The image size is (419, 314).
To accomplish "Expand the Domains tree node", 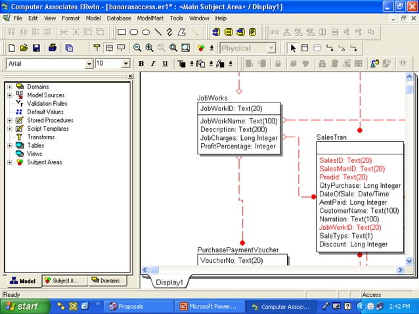I will [10, 87].
